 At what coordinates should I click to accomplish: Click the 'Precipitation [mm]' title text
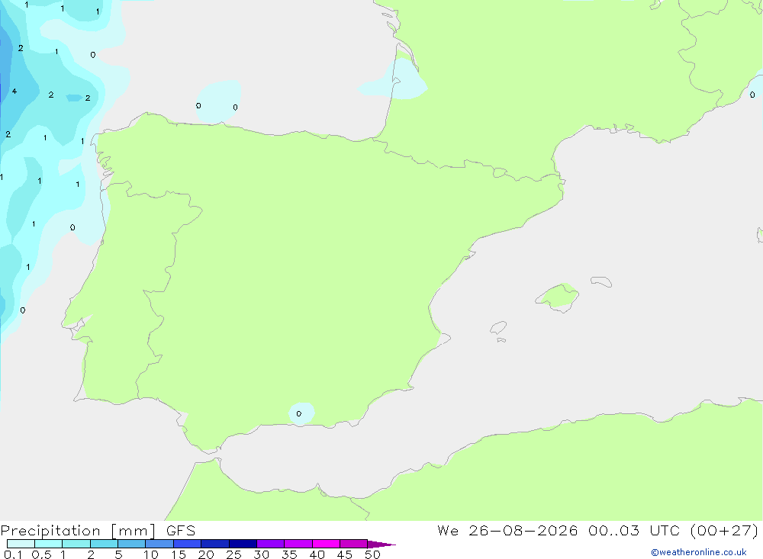tap(78, 531)
